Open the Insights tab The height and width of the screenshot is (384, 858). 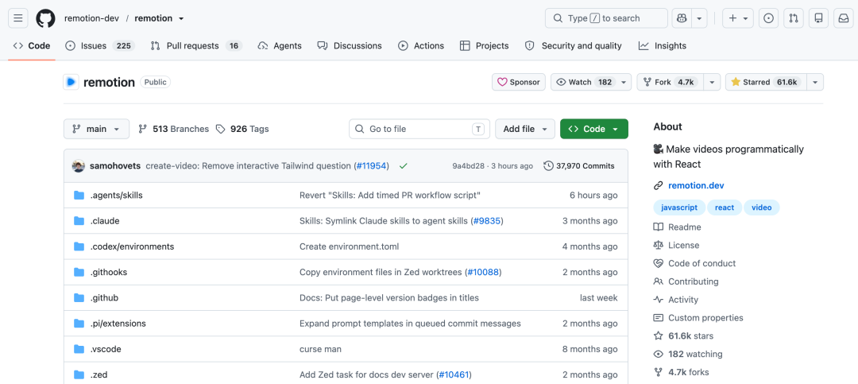pos(662,46)
